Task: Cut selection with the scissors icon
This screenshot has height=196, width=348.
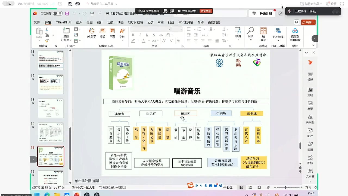Action: tap(47, 29)
